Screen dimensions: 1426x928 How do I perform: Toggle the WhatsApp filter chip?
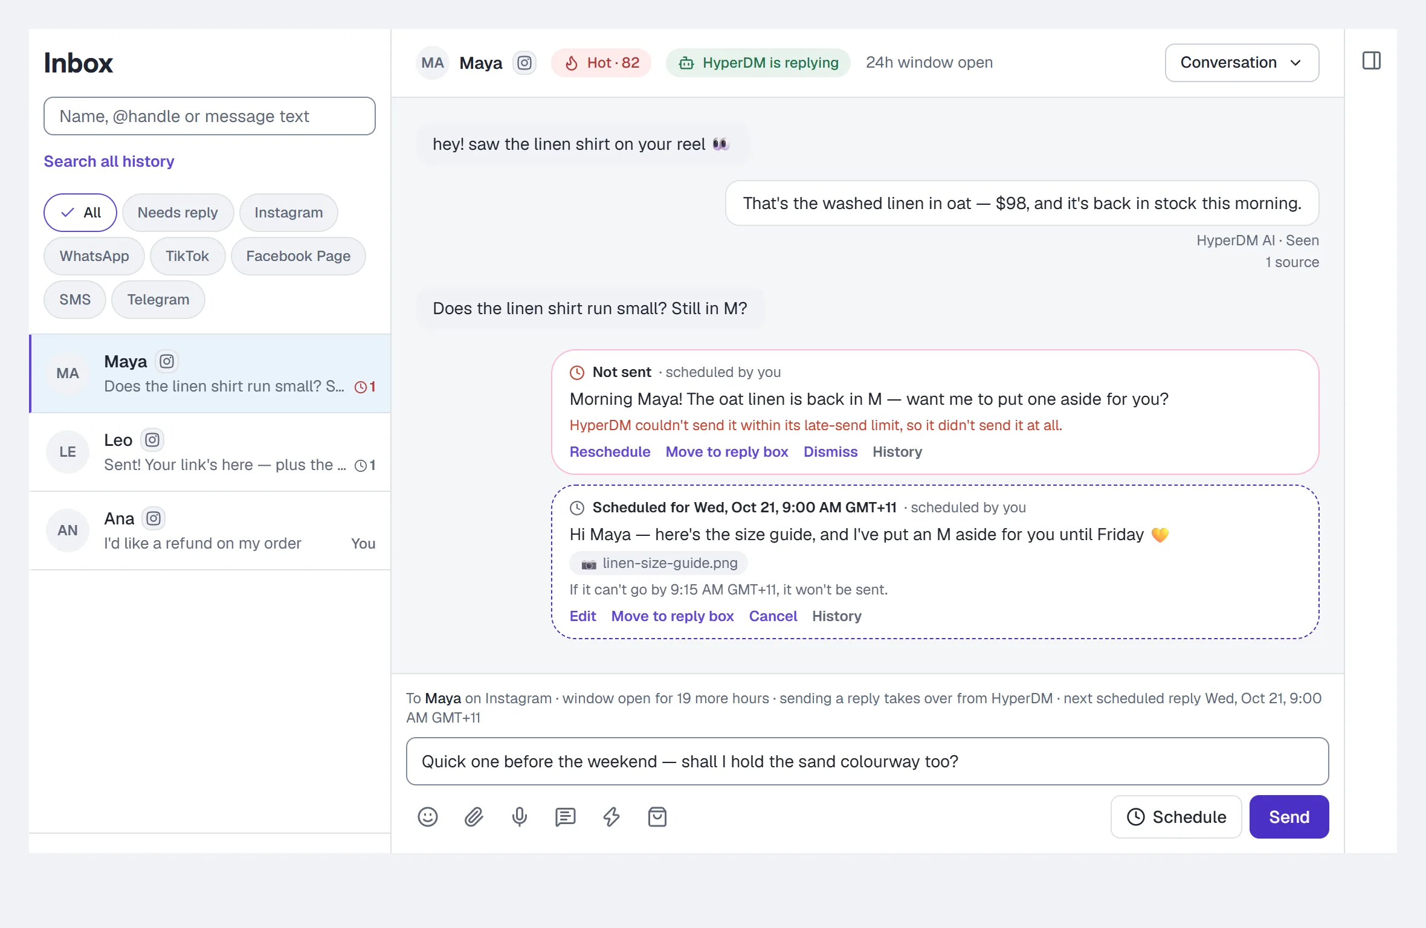click(94, 256)
